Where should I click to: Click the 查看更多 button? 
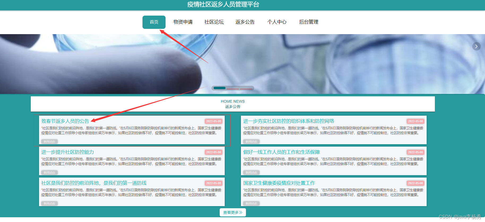tap(233, 212)
